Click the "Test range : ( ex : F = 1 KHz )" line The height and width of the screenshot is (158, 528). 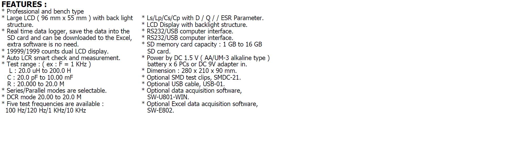click(48, 64)
